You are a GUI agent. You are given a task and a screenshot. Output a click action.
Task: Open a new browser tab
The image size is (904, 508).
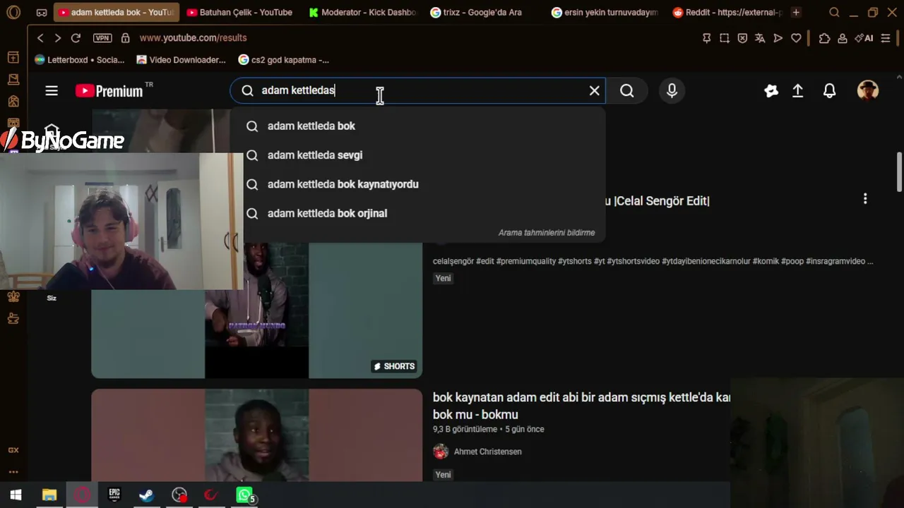click(x=796, y=12)
